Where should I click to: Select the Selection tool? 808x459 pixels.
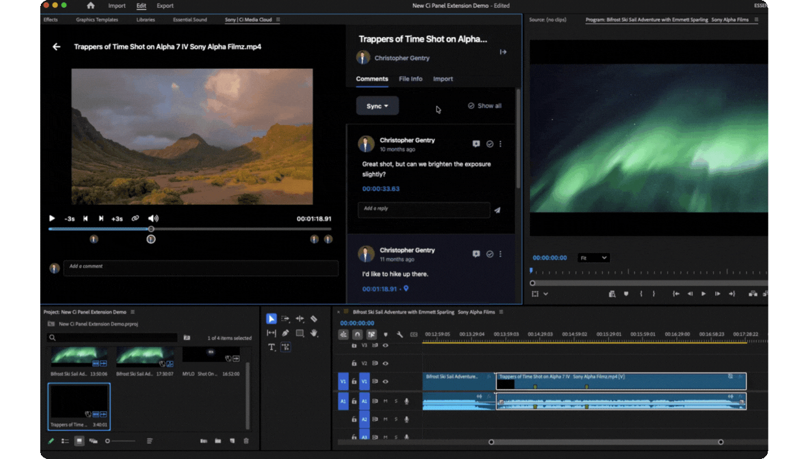tap(271, 319)
